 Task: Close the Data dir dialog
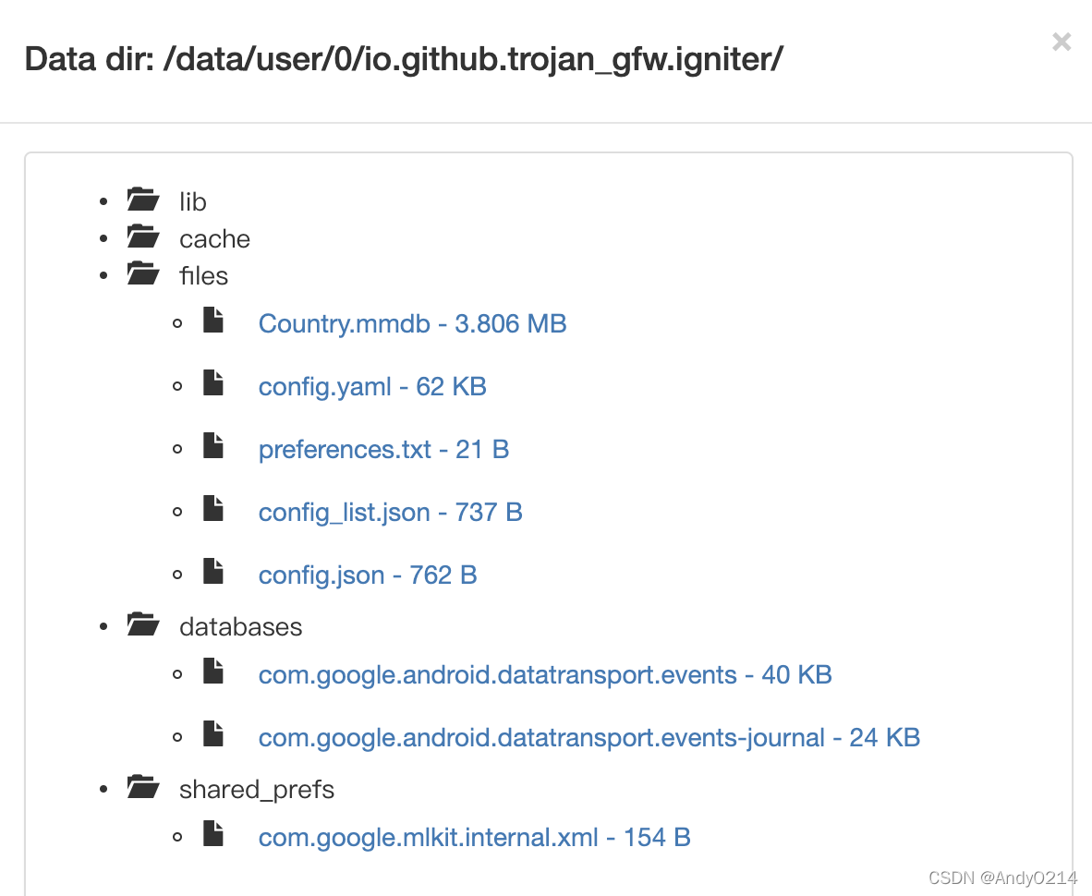point(1062,42)
